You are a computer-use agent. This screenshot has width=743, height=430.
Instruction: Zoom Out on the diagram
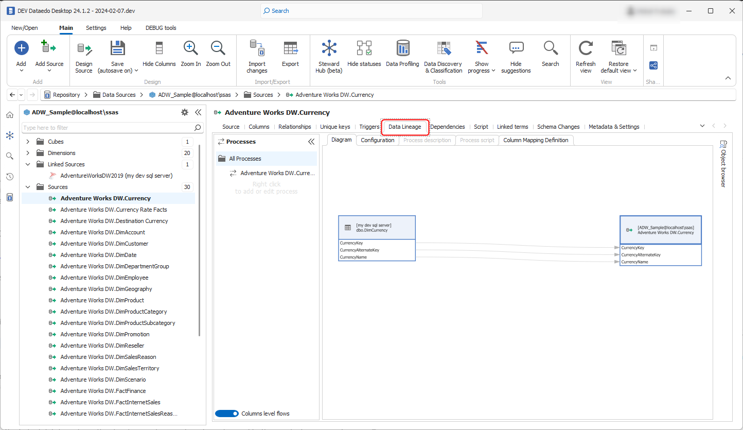click(218, 54)
